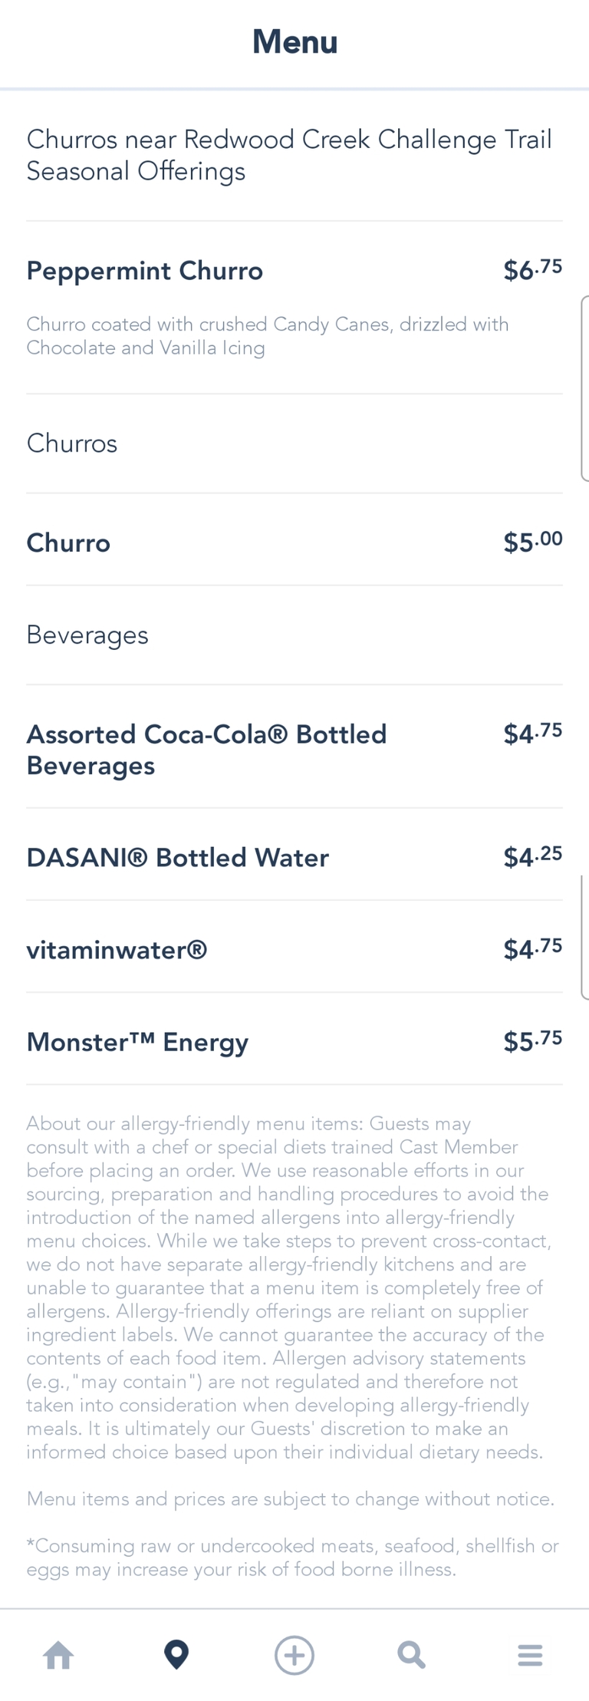Tap the $5.75 Monster Energy price

tap(532, 1040)
